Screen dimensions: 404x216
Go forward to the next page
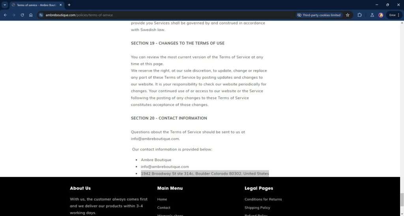[14, 15]
